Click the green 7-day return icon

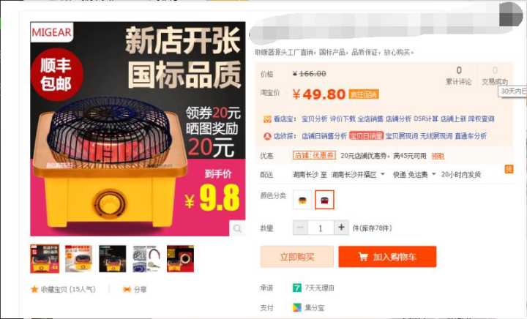[297, 288]
